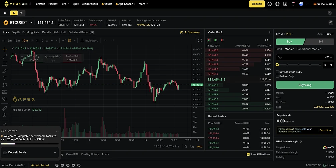Toggle log scale on chart
Image resolution: width=336 pixels, height=168 pixels.
192,146
